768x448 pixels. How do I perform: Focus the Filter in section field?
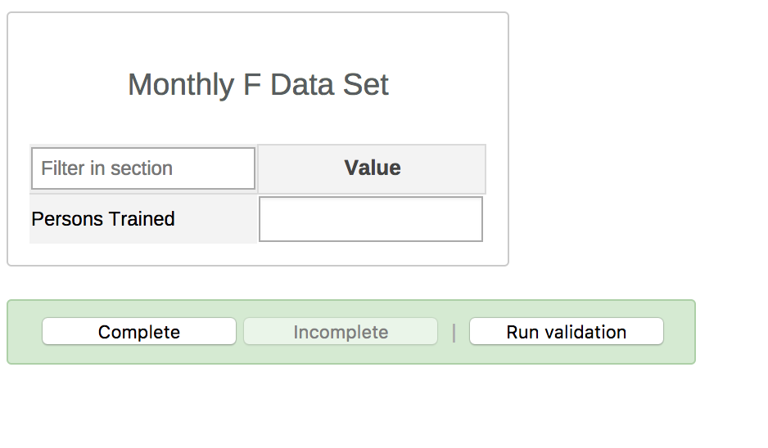[x=143, y=168]
